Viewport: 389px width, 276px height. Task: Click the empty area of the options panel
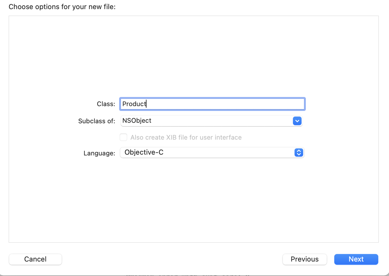(x=193, y=54)
